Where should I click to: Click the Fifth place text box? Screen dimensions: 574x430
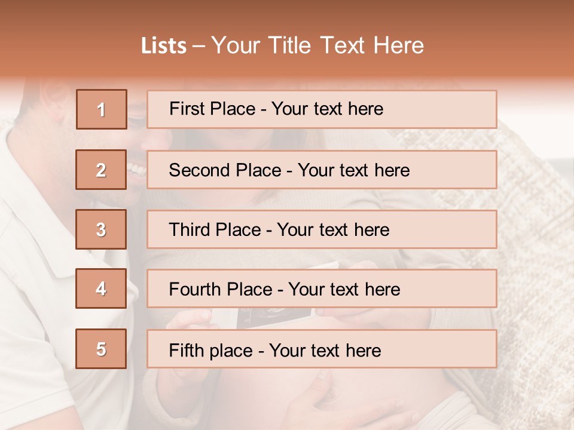pos(322,349)
